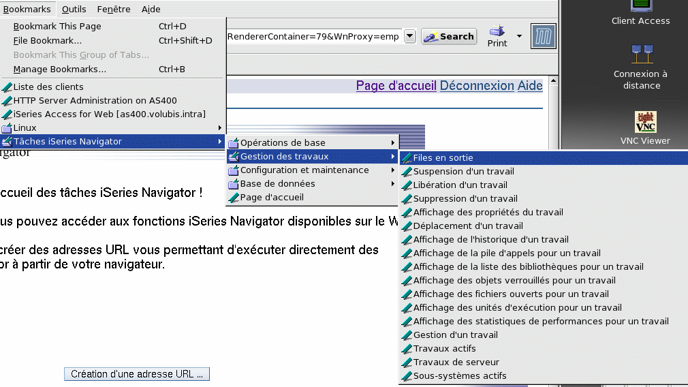Image resolution: width=688 pixels, height=387 pixels.
Task: Click Sous-systèmes actifs bookmark icon
Action: [407, 375]
